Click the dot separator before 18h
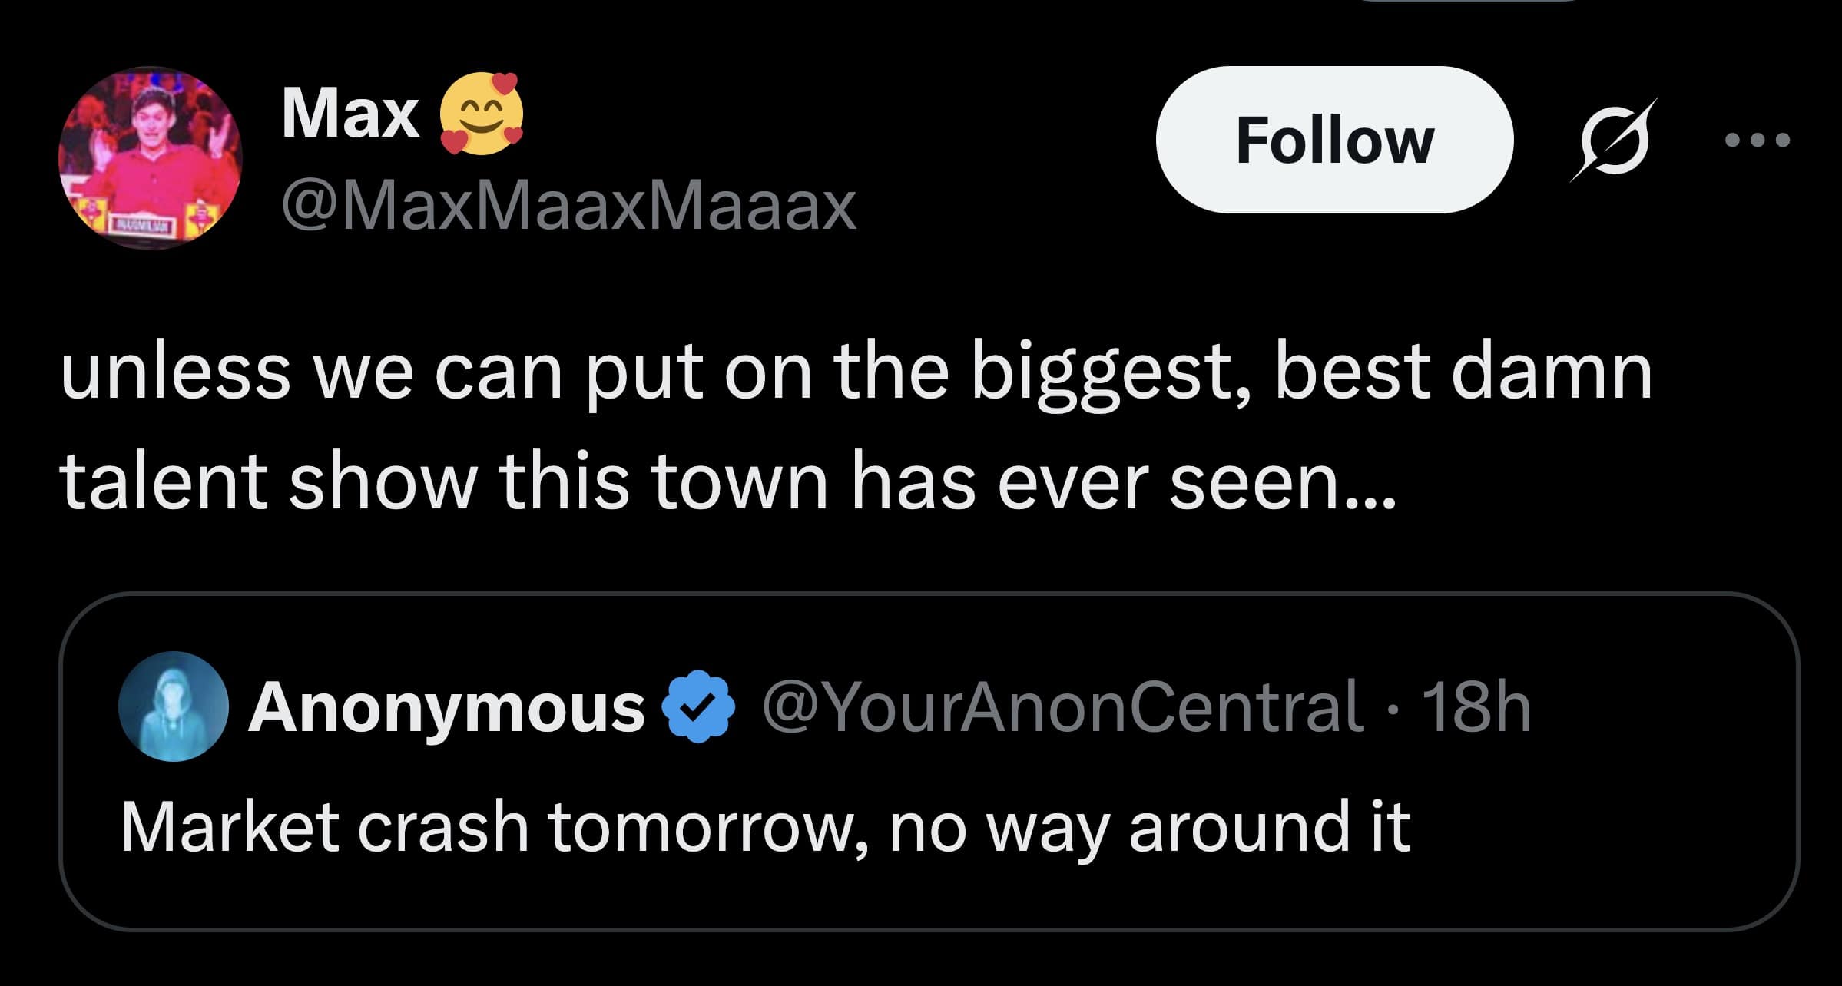The height and width of the screenshot is (986, 1842). pyautogui.click(x=1392, y=708)
